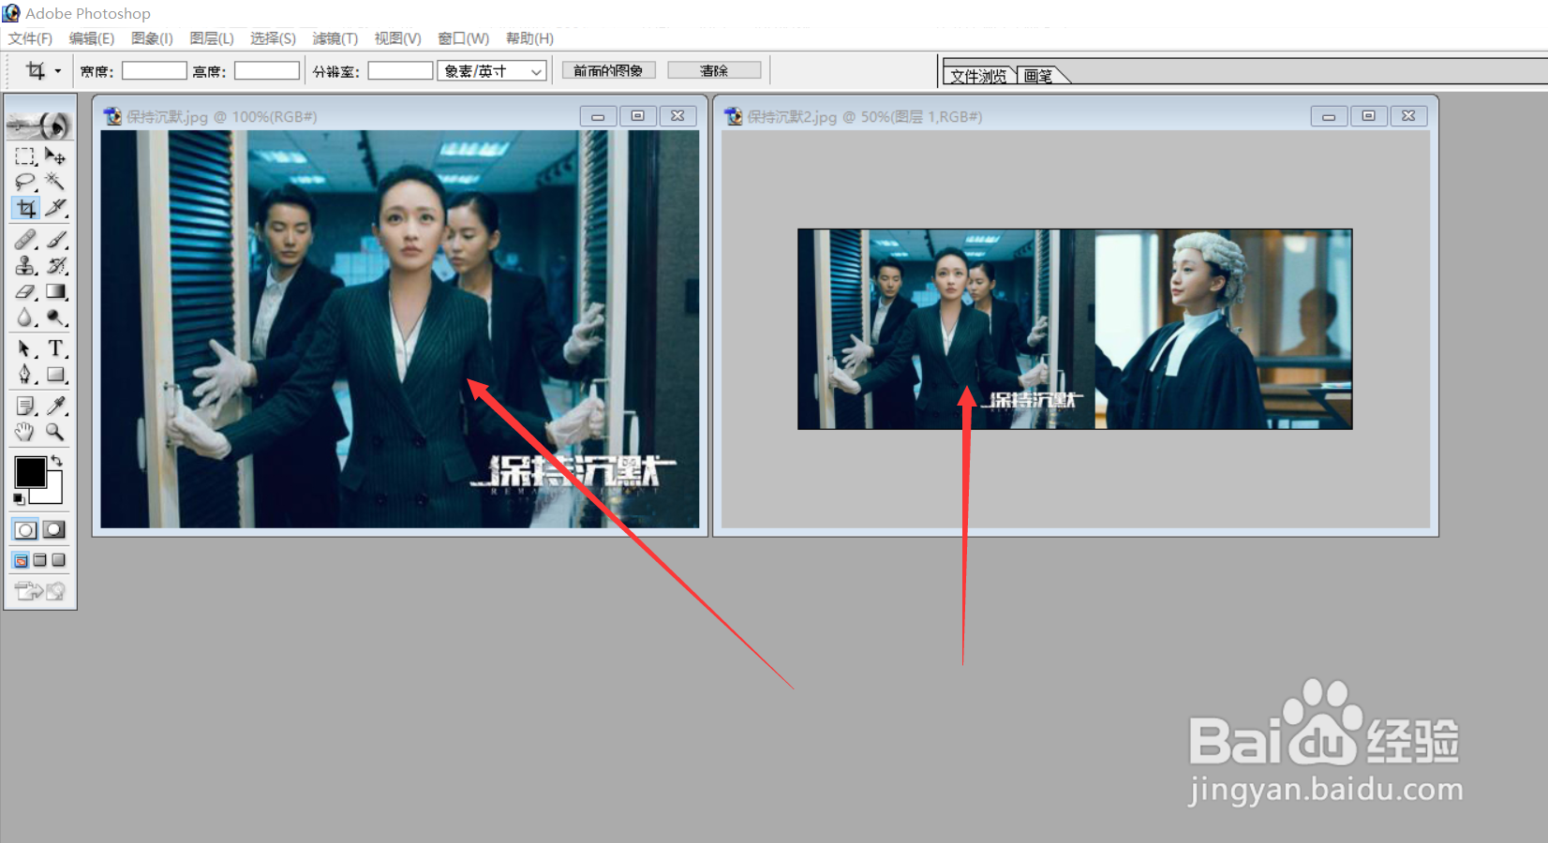Switch to Quick Mask mode

click(54, 530)
